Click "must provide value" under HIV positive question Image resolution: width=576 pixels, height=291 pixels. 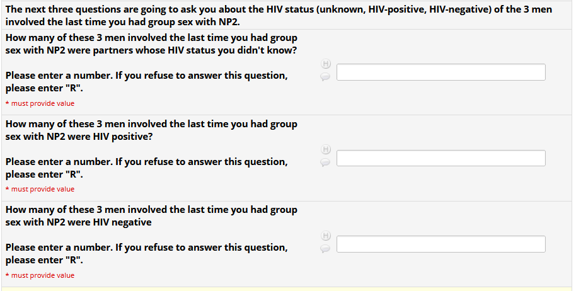tap(42, 189)
